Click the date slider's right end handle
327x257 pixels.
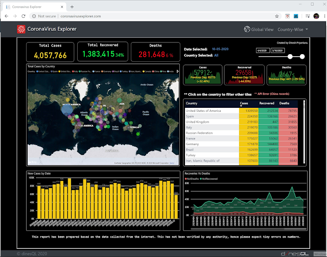[x=302, y=57]
